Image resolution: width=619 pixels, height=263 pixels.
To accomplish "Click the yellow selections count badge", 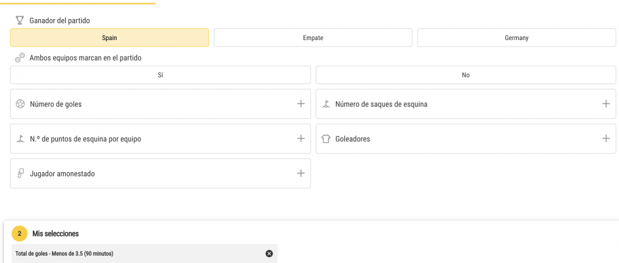I will pos(19,233).
